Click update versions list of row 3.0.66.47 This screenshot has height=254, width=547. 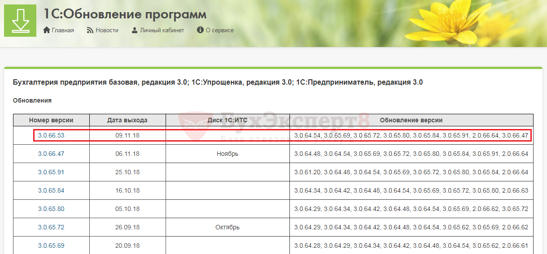pos(411,154)
